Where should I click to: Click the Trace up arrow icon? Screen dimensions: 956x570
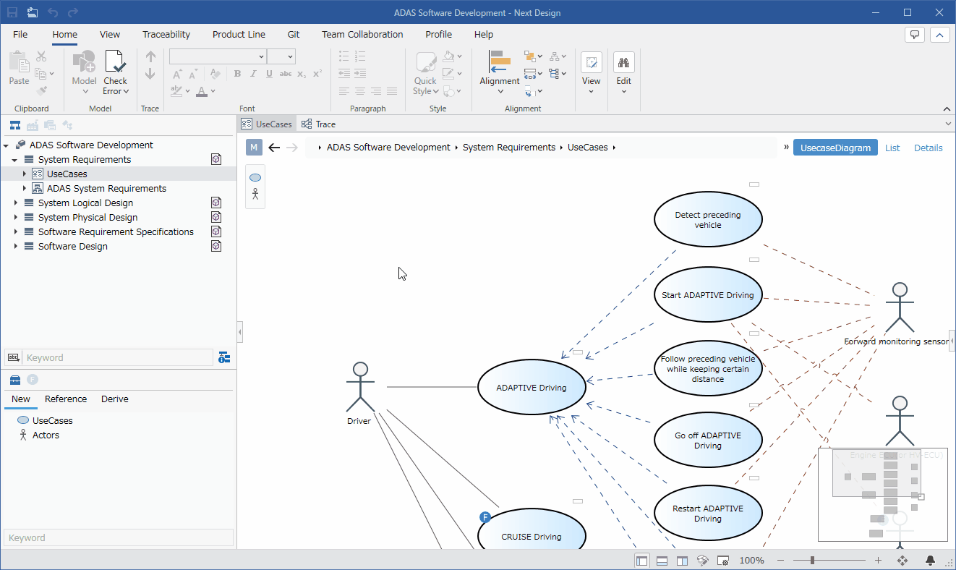pyautogui.click(x=150, y=56)
